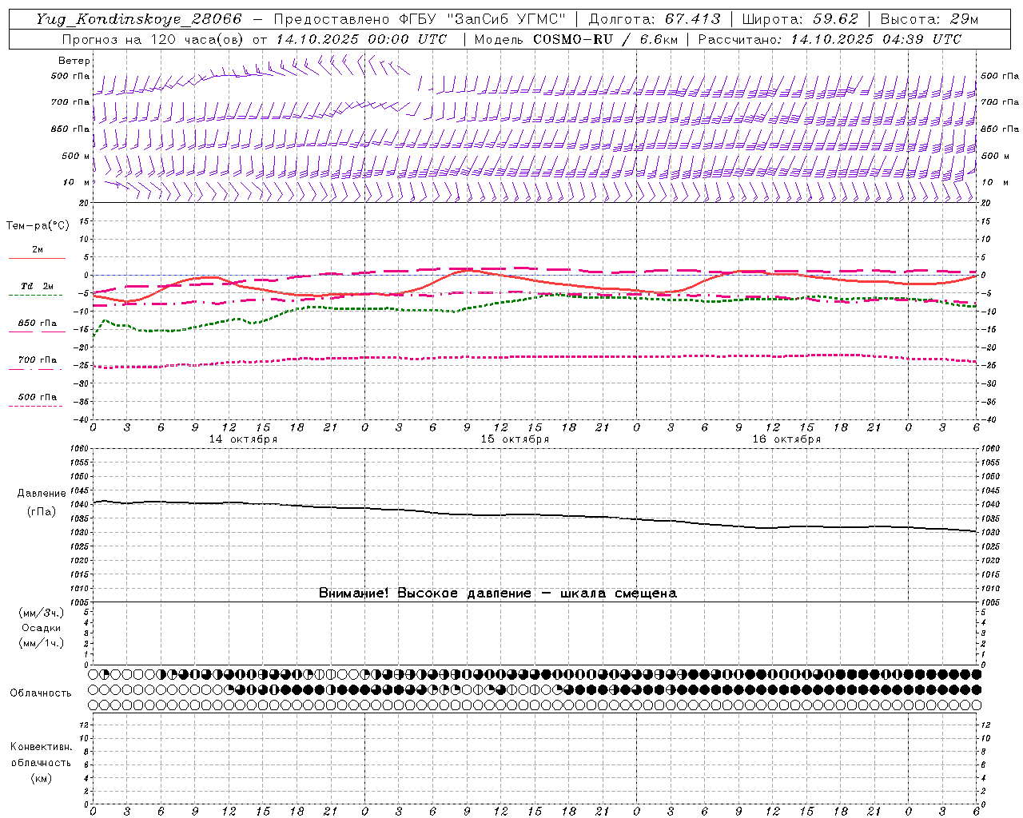
Task: Click the Осадки label
Action: [x=42, y=628]
